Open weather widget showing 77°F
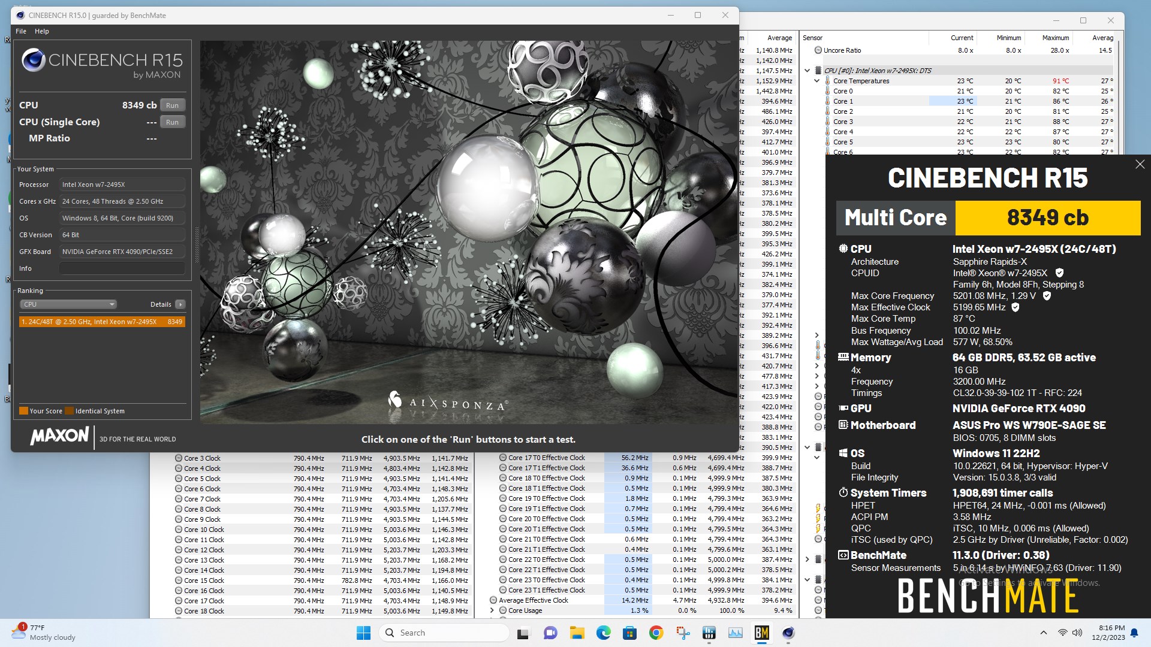1151x647 pixels. (x=43, y=633)
